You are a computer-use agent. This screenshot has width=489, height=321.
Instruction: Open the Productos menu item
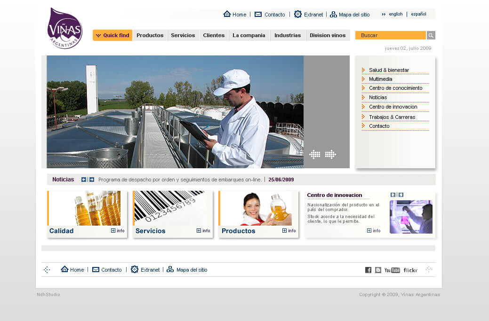(x=150, y=35)
